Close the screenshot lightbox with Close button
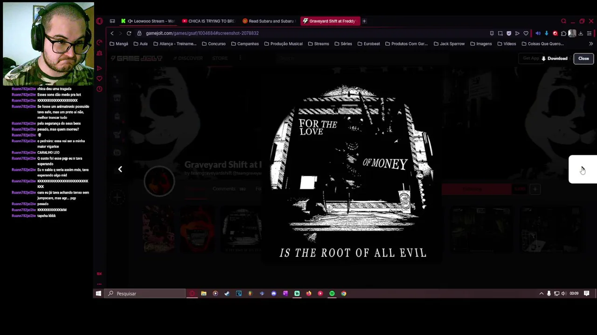The width and height of the screenshot is (597, 335). pyautogui.click(x=583, y=59)
